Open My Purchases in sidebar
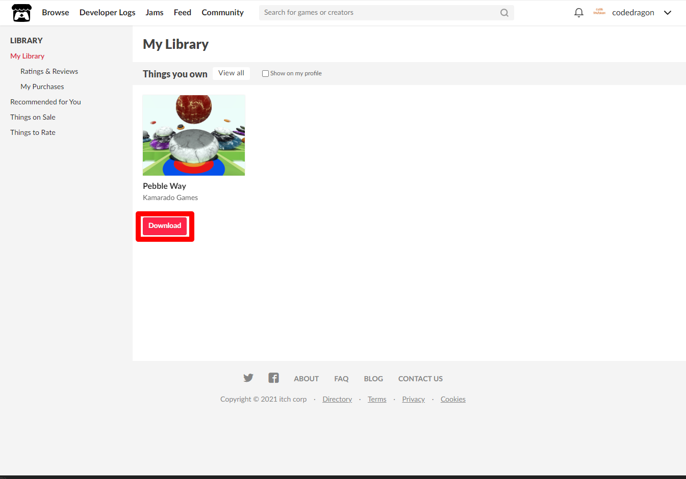 click(x=42, y=87)
